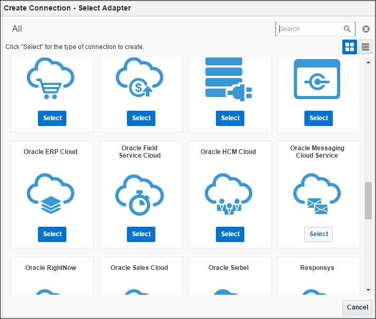The image size is (376, 319).
Task: Select the shopping cart cloud adapter
Action: click(52, 118)
